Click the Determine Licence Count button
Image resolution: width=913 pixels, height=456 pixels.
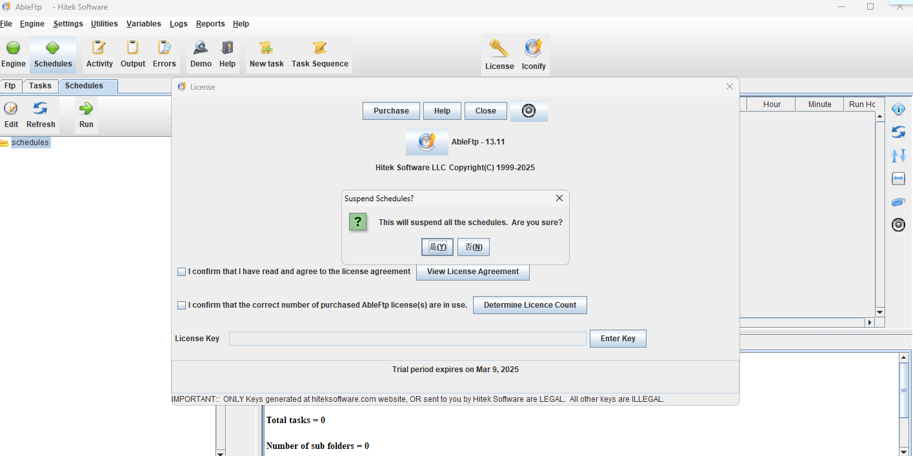[x=530, y=305]
